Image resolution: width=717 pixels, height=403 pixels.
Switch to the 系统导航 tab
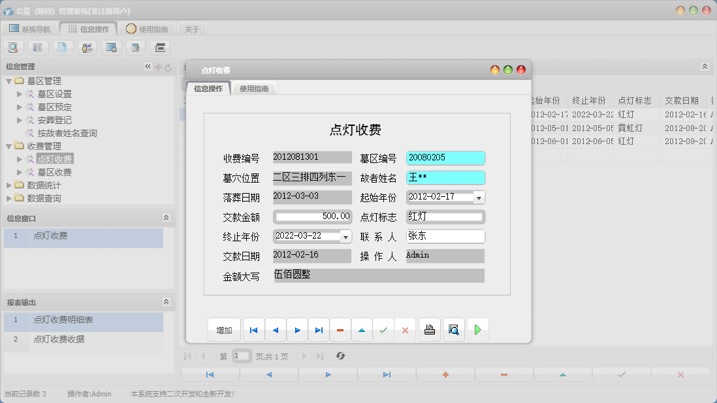pyautogui.click(x=31, y=27)
